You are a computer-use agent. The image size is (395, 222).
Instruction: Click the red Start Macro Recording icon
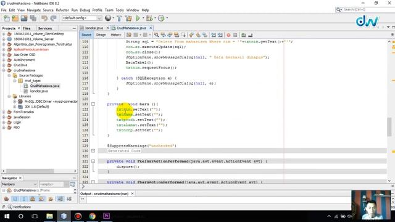[x=228, y=35]
